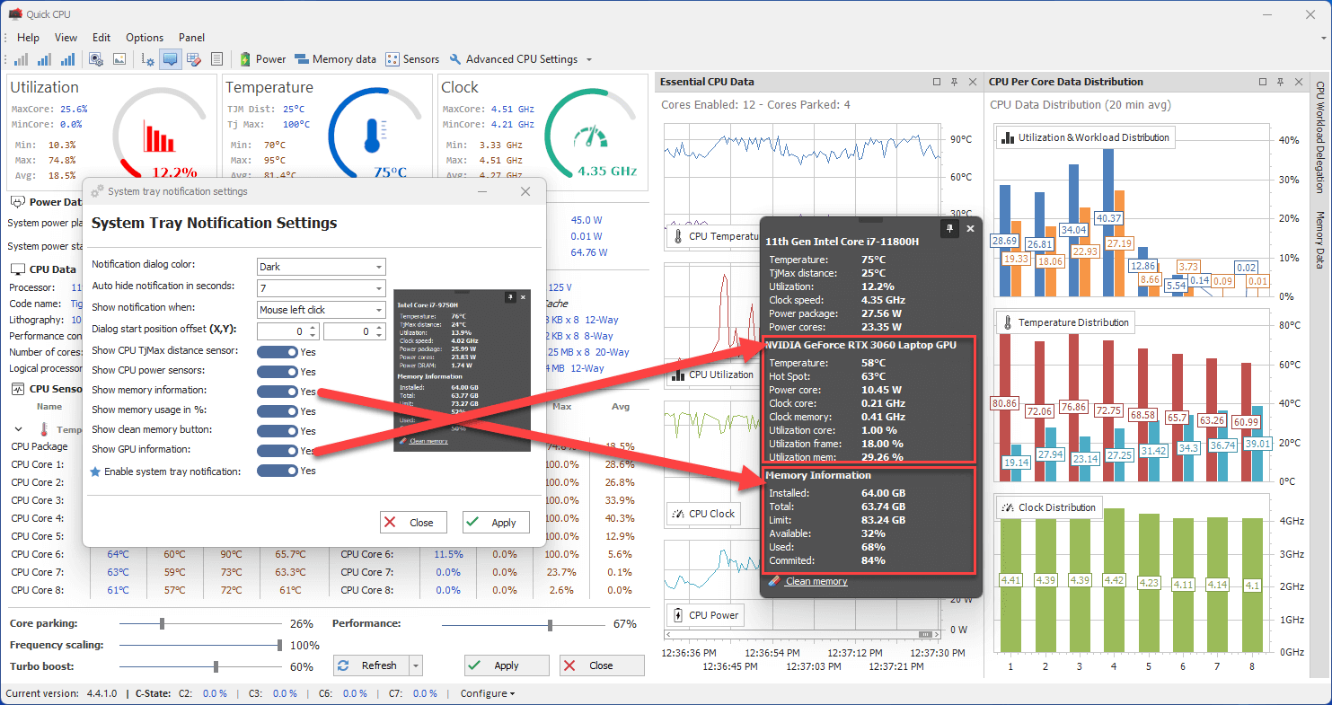Screen dimensions: 1332x705
Task: Toggle Show clean memory button
Action: coord(277,430)
